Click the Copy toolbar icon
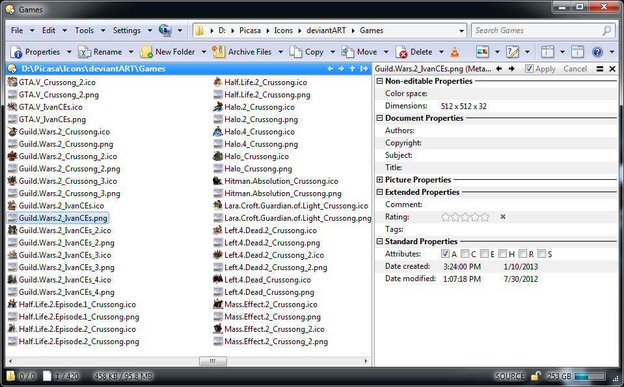Image resolution: width=624 pixels, height=387 pixels. (x=295, y=52)
